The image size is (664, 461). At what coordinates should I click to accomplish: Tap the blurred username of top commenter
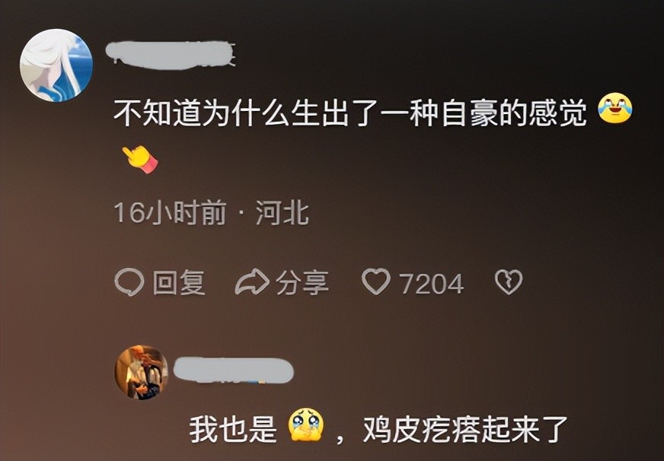click(x=171, y=55)
